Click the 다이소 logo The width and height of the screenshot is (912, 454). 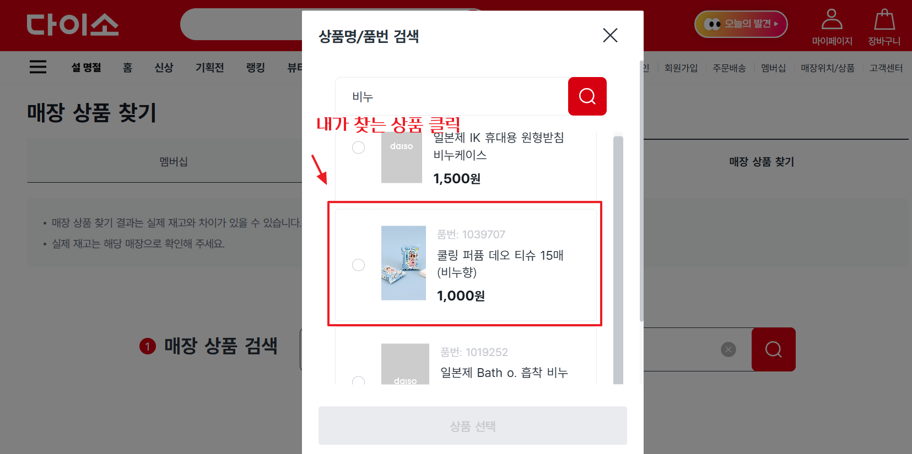[73, 25]
